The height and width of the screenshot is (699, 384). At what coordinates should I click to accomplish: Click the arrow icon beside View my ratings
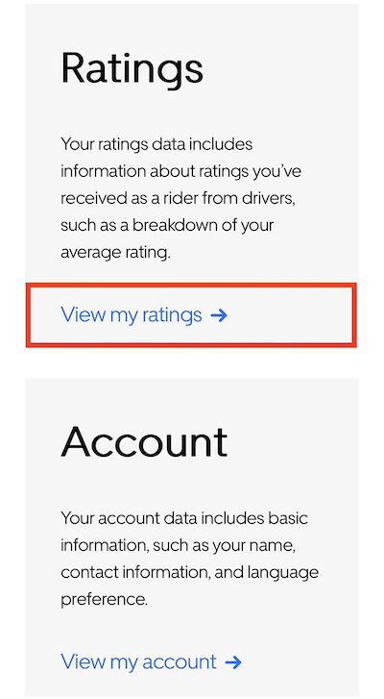pos(219,315)
